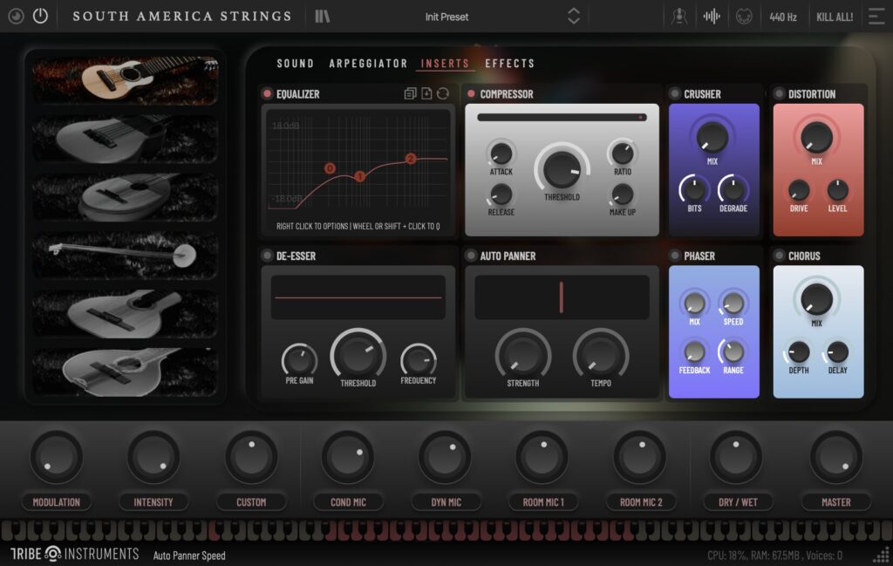The height and width of the screenshot is (566, 893).
Task: Click the De-Esser Frequency knob
Action: click(x=419, y=360)
